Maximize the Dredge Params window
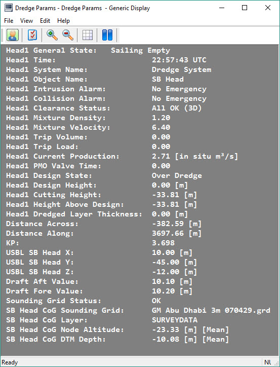 pyautogui.click(x=245, y=8)
